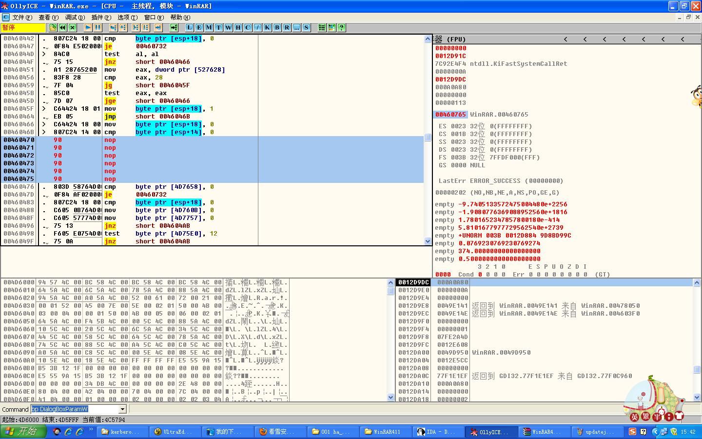
Task: Select stack entry 0012D9E8 return address
Action: click(x=536, y=306)
